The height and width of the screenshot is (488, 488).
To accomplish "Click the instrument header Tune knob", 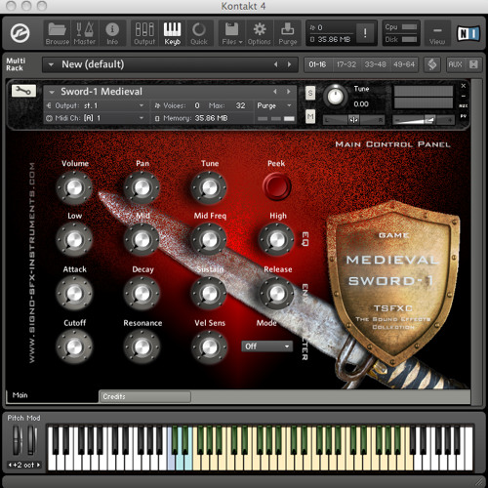I will point(335,97).
